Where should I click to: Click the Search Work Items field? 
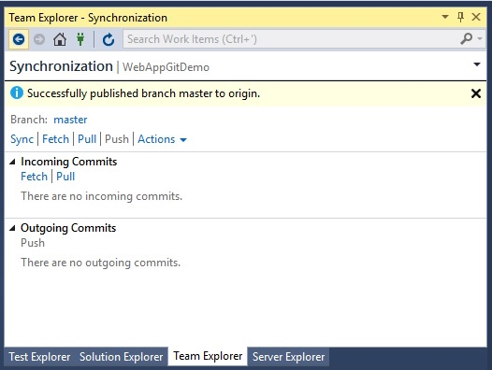[x=292, y=39]
